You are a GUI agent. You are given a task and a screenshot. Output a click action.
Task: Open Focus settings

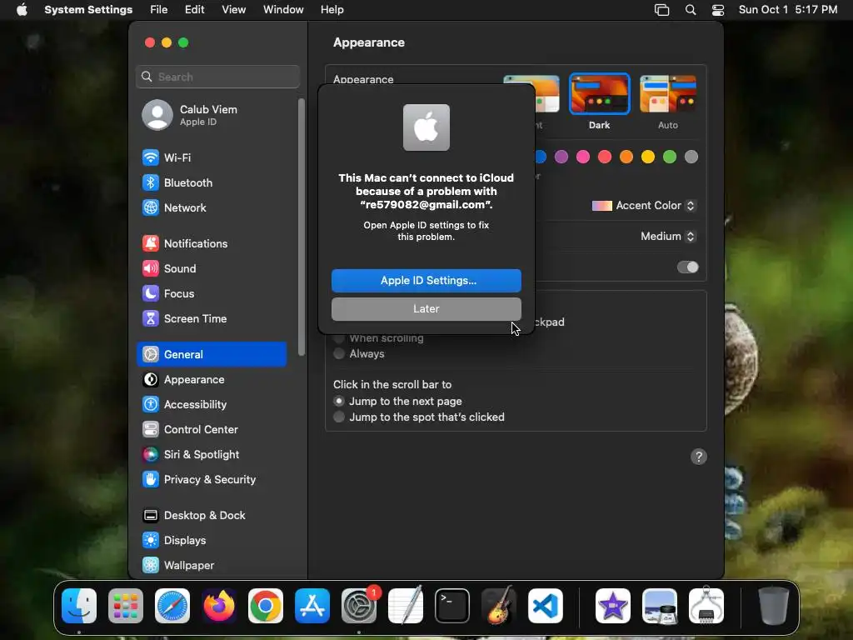[211, 294]
